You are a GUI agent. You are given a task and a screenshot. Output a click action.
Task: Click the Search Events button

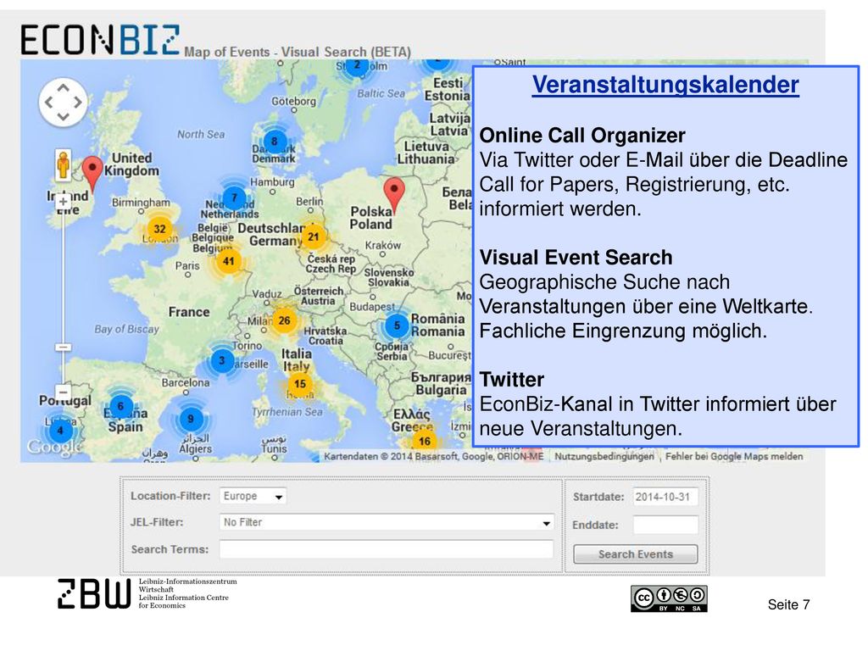[x=636, y=554]
